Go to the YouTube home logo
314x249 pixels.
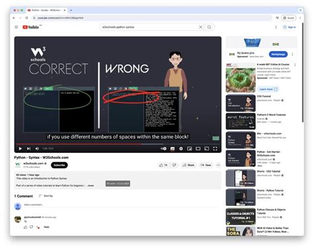point(31,27)
